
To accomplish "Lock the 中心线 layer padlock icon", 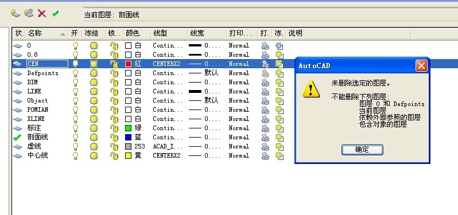I will tap(114, 156).
